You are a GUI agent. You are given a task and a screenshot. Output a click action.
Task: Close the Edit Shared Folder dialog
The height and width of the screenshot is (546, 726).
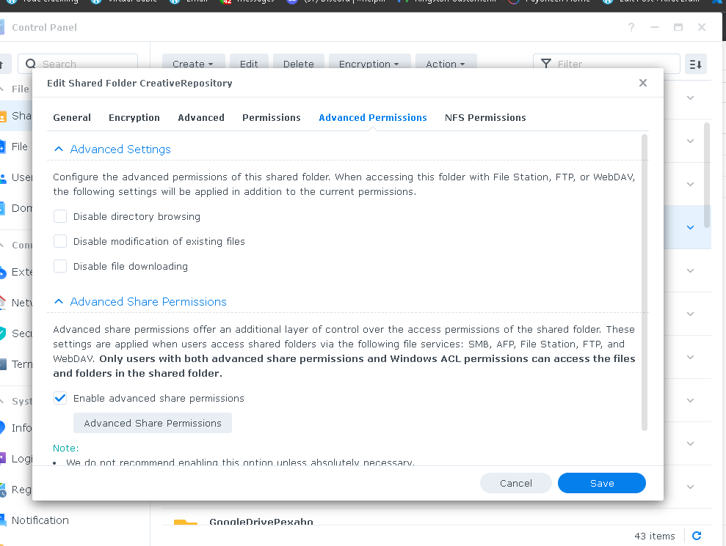(642, 83)
